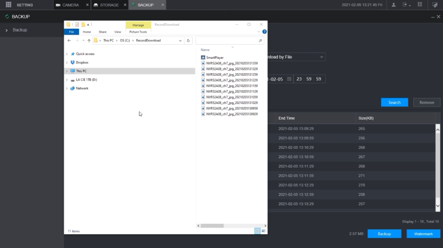Click the user account icon in top bar
443x248 pixels.
point(394,5)
